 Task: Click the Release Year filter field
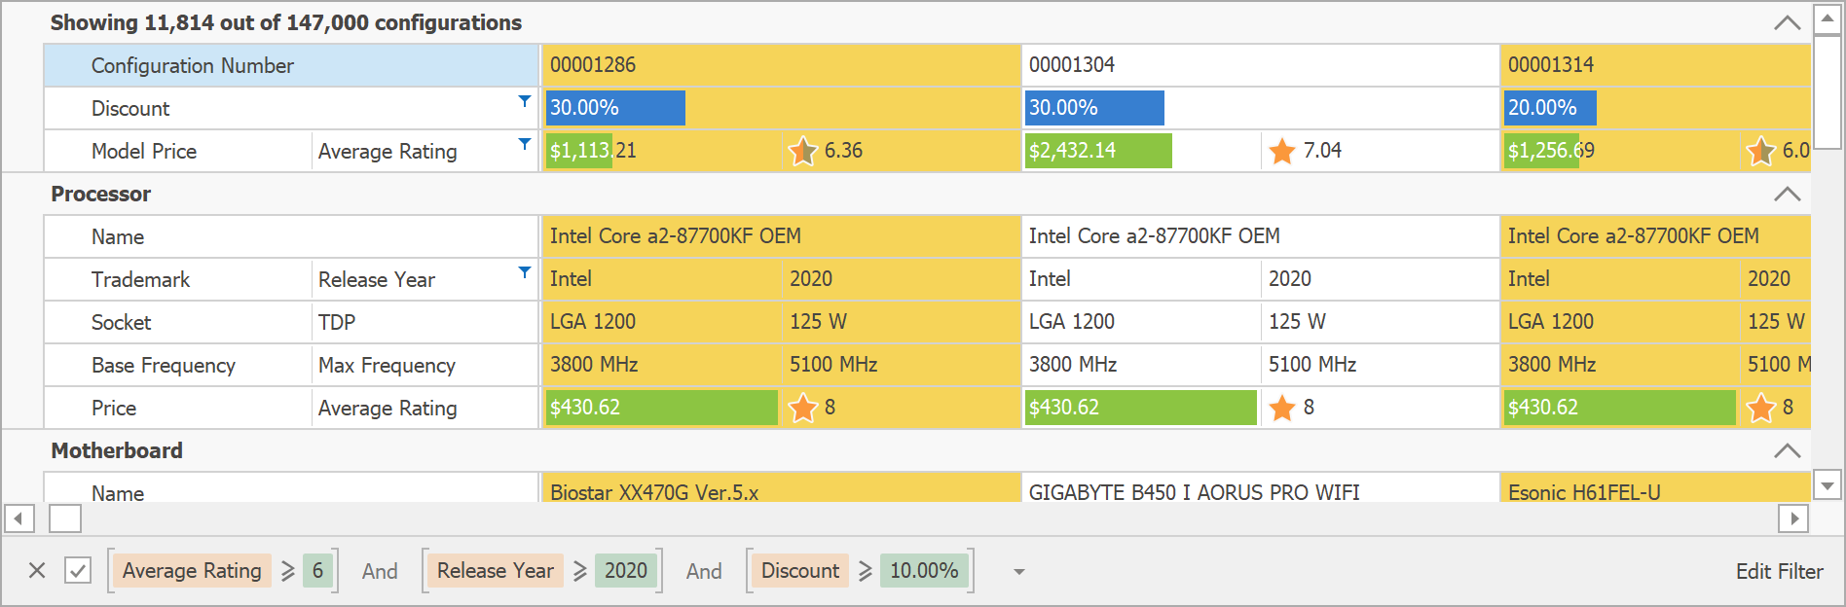tap(495, 571)
